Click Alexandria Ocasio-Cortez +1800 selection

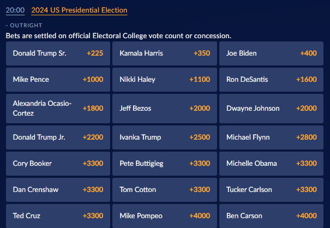click(58, 108)
